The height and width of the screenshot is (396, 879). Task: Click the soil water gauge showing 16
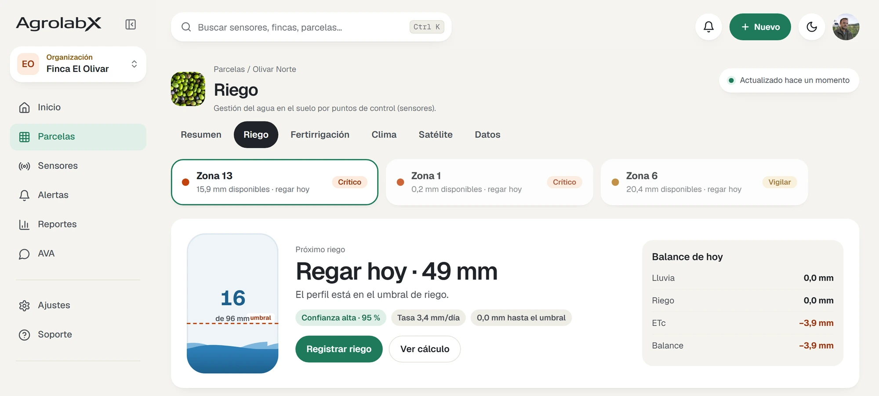tap(232, 303)
